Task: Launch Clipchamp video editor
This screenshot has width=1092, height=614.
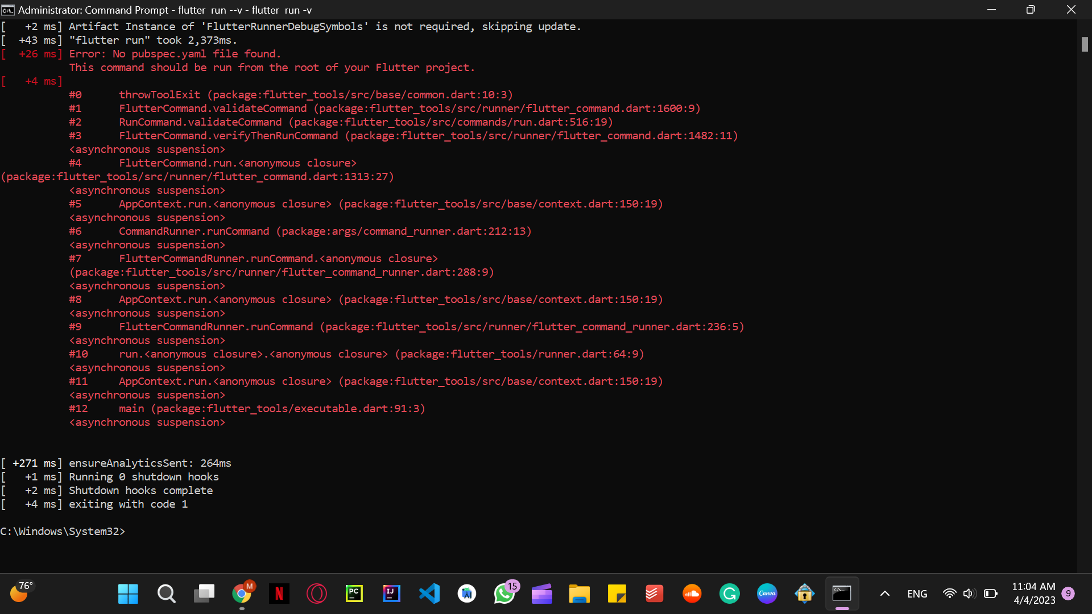Action: (542, 593)
